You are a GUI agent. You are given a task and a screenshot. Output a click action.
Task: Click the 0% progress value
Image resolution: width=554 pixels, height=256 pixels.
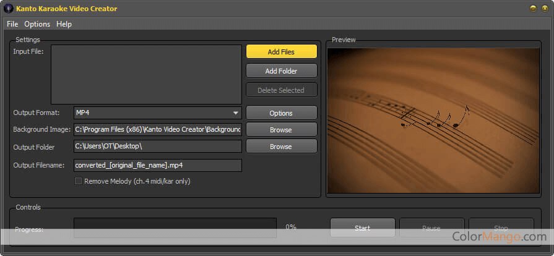tap(291, 227)
